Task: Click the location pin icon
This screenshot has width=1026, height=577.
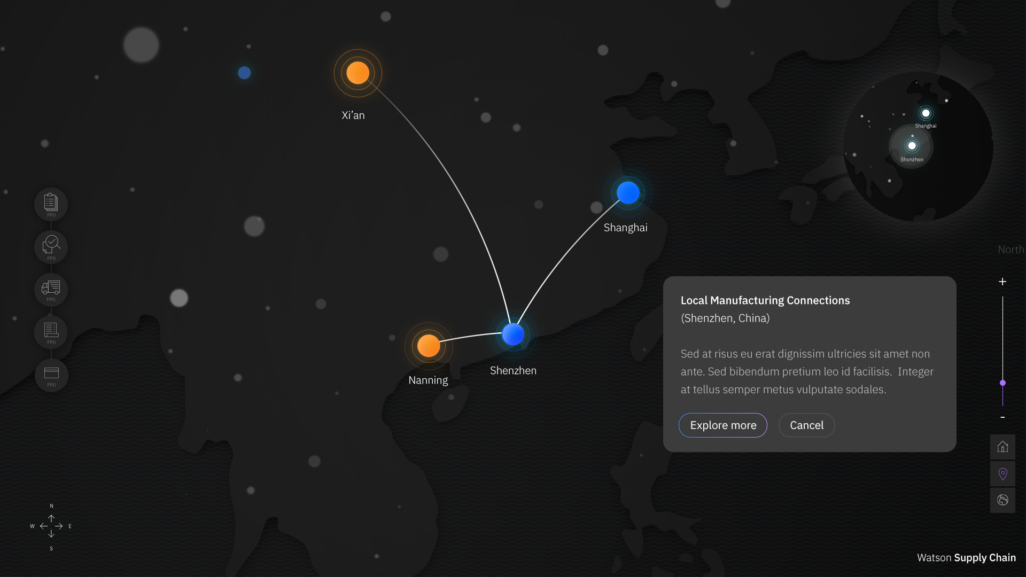Action: pos(1002,474)
